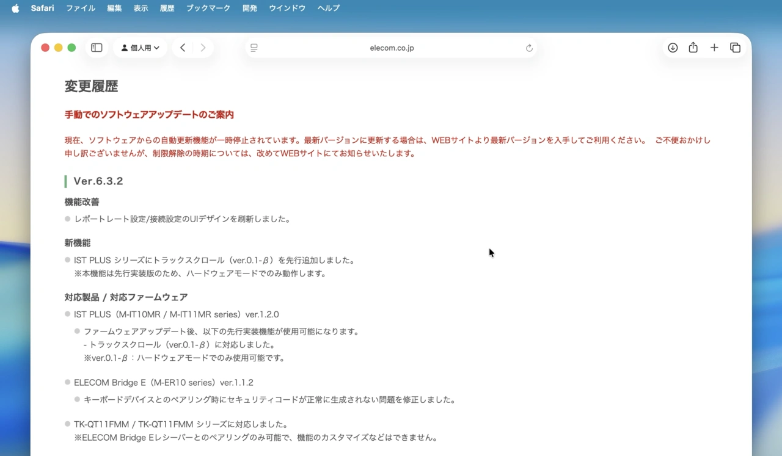Open the 個人用 profile dropdown
Viewport: 782px width, 456px height.
(140, 48)
